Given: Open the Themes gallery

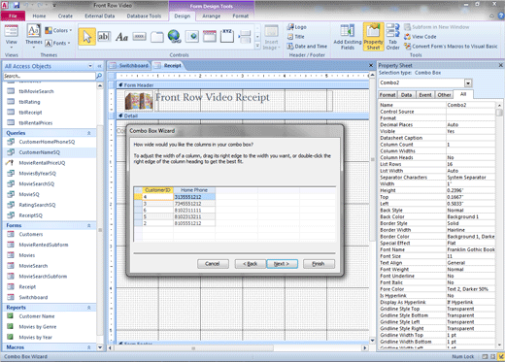Looking at the screenshot, I should (34, 36).
